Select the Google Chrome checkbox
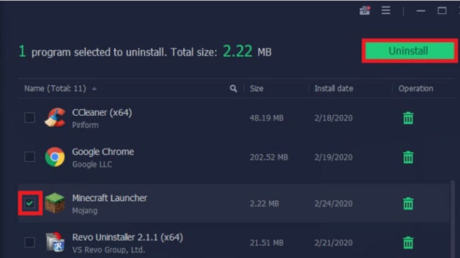Viewport: 460px width, 258px height. point(29,157)
